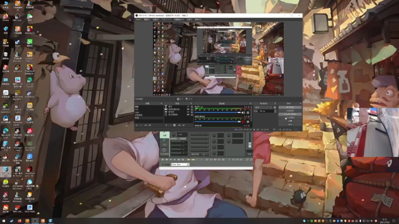This screenshot has height=224, width=399.
Task: Open View menu in OBS
Action: (x=156, y=19)
